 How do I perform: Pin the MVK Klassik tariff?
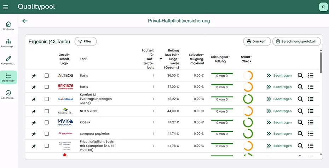pos(34,123)
